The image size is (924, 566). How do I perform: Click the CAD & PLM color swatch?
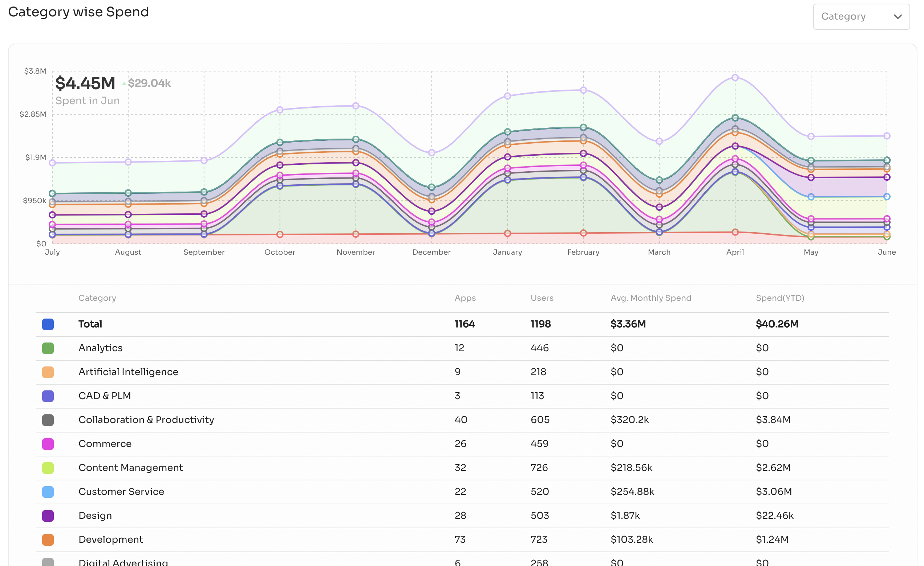[x=48, y=396]
